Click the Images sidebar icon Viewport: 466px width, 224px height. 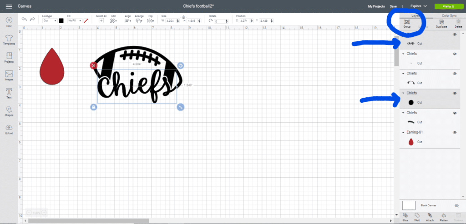tap(9, 74)
